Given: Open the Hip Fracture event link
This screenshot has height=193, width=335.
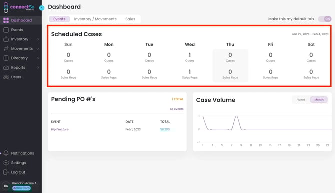Looking at the screenshot, I should point(60,129).
